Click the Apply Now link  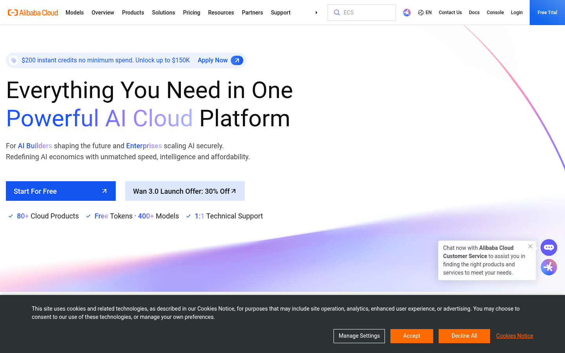(x=213, y=60)
